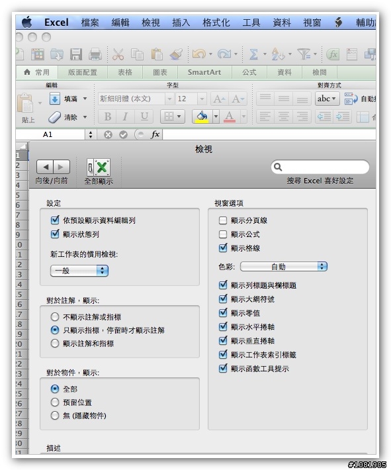The height and width of the screenshot is (470, 391).
Task: Click the Redo arrow icon
Action: coord(224,54)
